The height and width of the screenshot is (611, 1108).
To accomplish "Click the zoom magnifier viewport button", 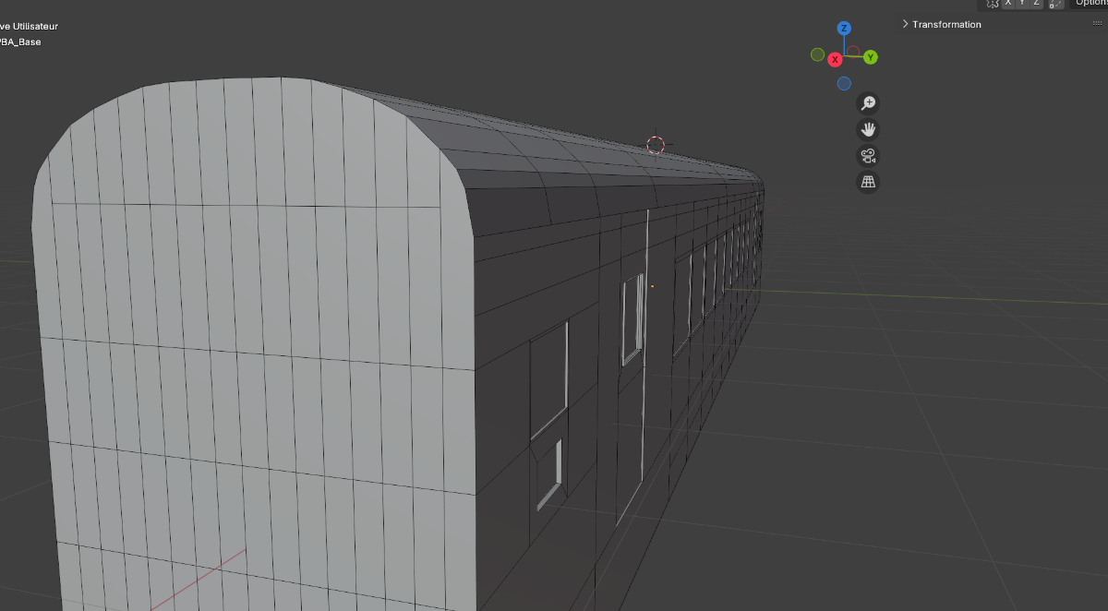I will point(868,103).
